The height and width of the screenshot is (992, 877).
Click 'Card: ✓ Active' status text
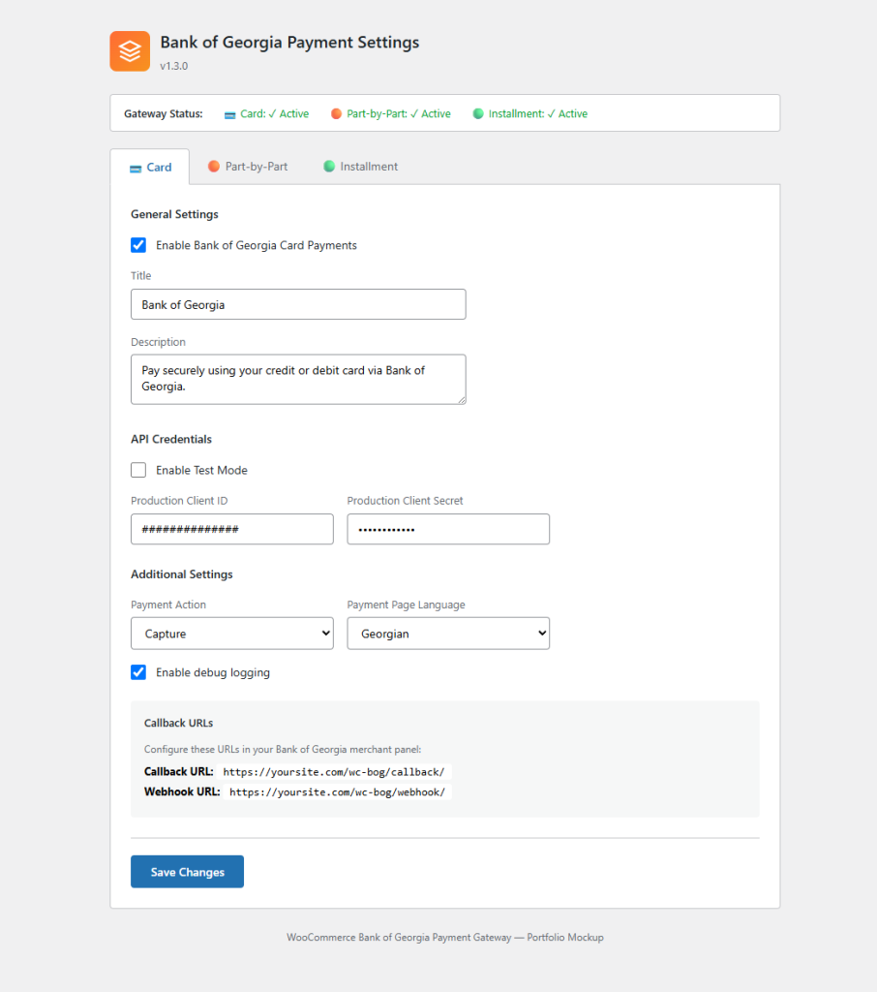click(274, 114)
